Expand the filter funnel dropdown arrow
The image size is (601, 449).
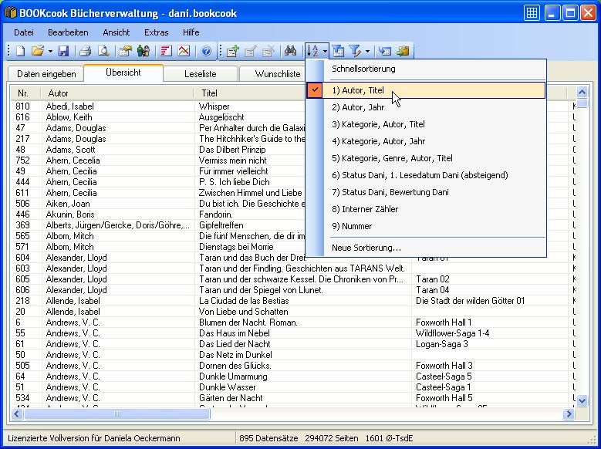(367, 51)
